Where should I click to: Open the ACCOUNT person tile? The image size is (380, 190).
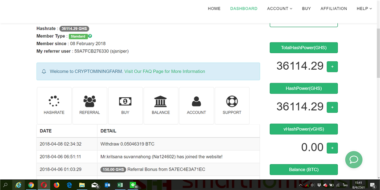197,106
